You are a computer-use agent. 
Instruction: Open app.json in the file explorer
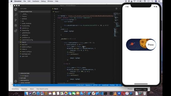point(34,45)
